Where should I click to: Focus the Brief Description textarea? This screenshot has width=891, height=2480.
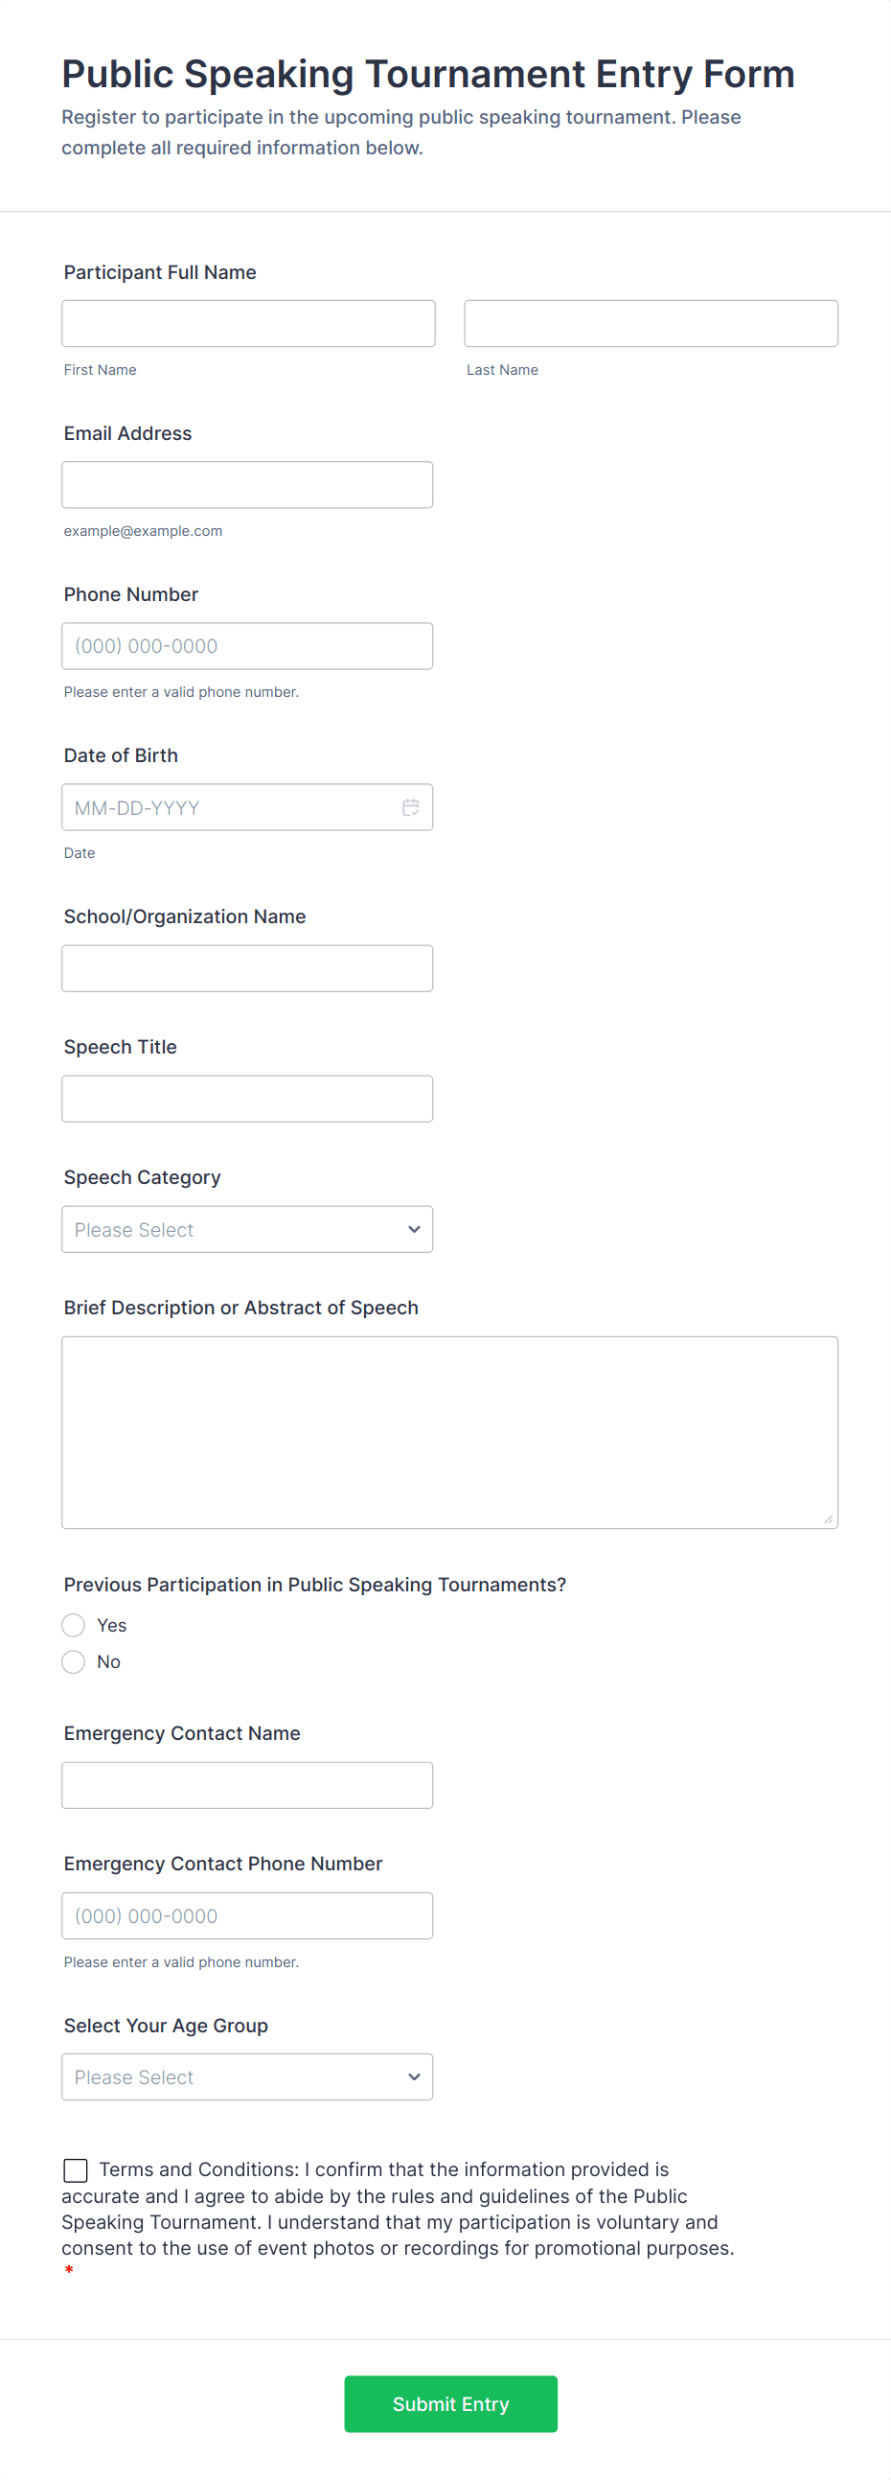click(x=449, y=1431)
